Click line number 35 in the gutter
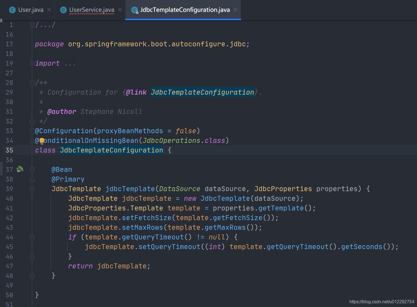The height and width of the screenshot is (307, 417). click(x=9, y=150)
